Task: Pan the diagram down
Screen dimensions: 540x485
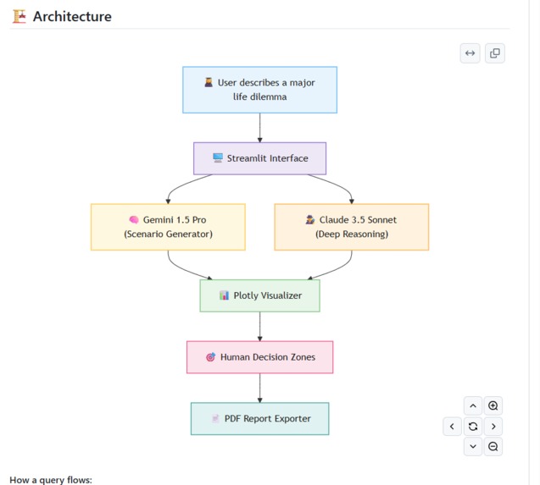Action: click(x=473, y=446)
